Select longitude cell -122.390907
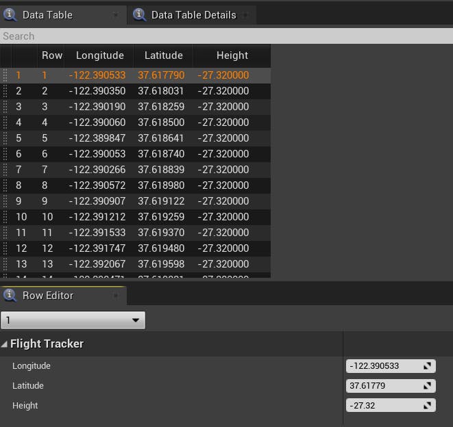This screenshot has width=453, height=427. (x=97, y=201)
